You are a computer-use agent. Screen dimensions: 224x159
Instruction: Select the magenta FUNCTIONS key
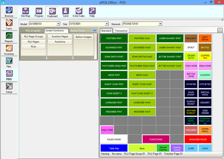156,139
